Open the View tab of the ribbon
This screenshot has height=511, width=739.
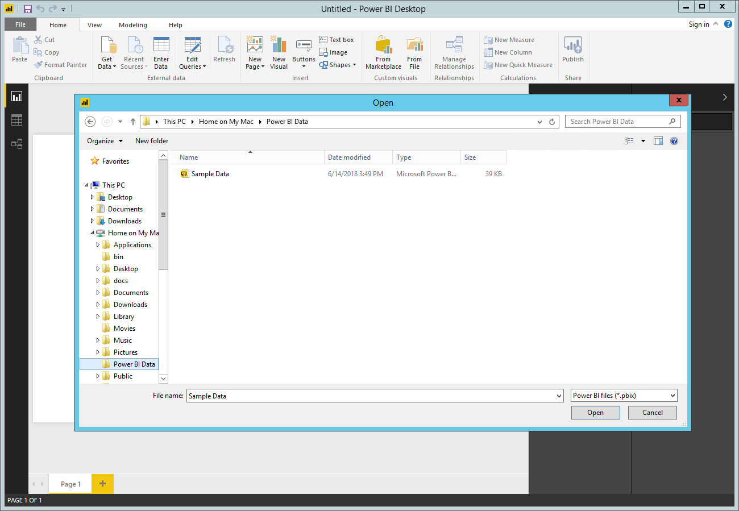pyautogui.click(x=94, y=24)
